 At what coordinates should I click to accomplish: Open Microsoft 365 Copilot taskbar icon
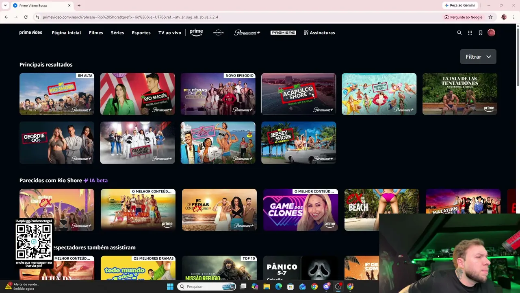point(255,286)
